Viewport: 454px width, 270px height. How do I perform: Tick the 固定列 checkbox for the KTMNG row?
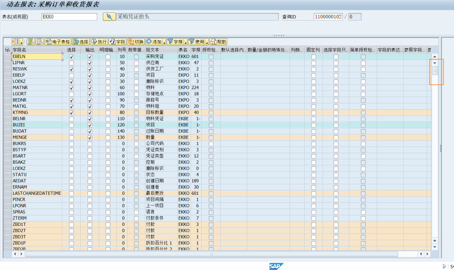[x=314, y=113]
